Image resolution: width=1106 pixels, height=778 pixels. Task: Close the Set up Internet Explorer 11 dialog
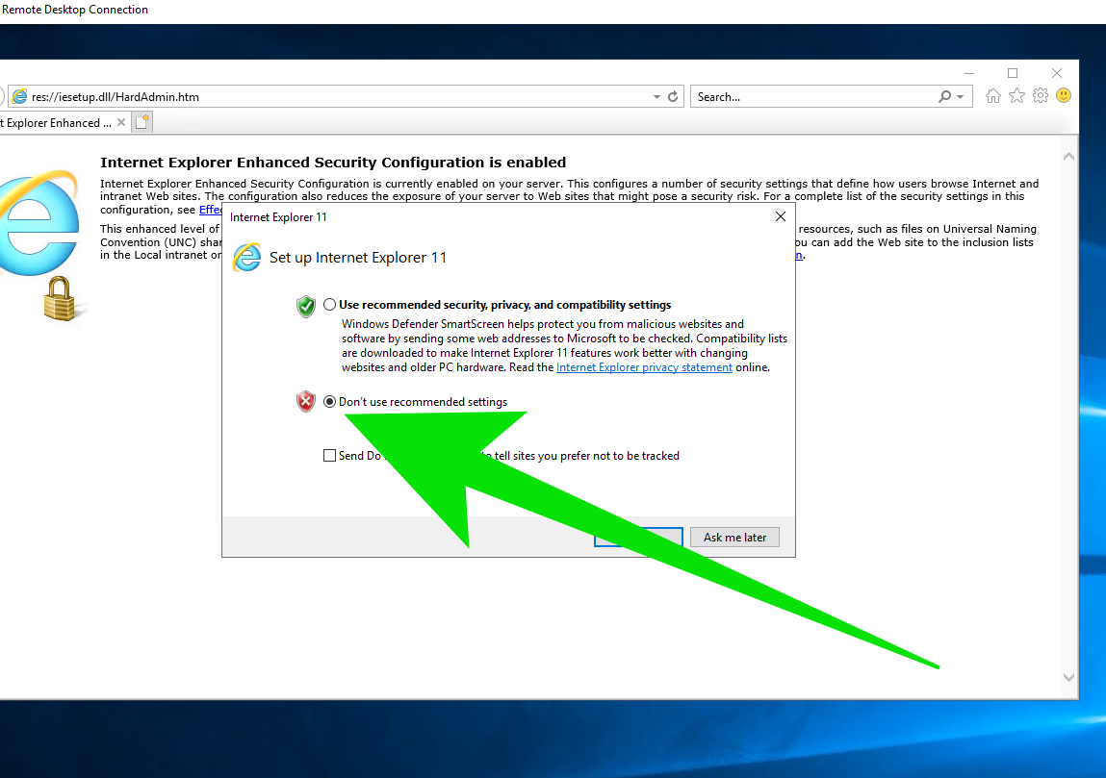point(780,216)
